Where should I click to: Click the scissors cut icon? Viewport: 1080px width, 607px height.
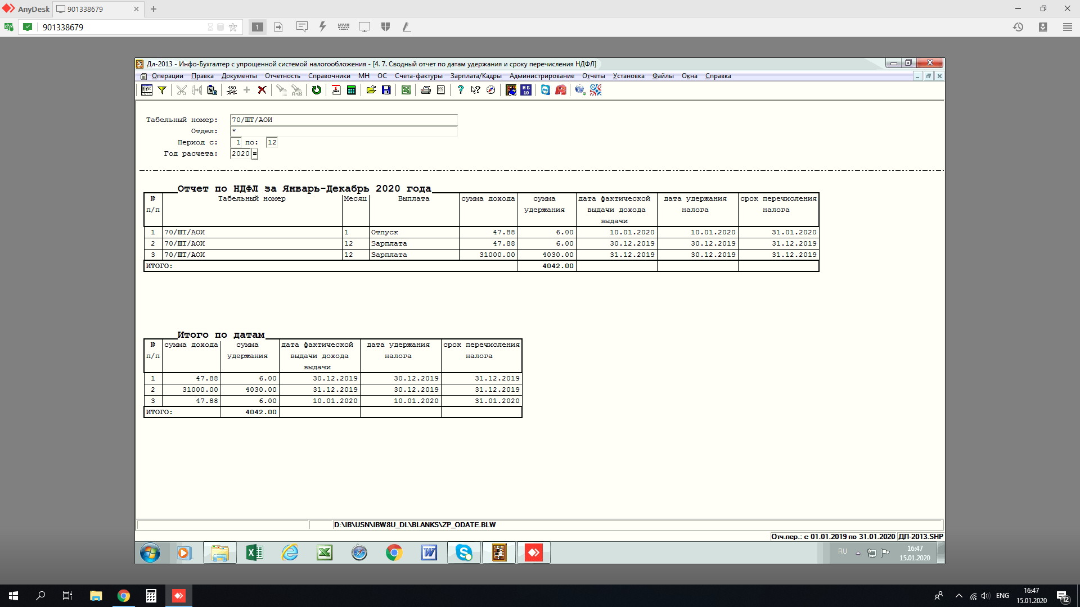coord(181,90)
